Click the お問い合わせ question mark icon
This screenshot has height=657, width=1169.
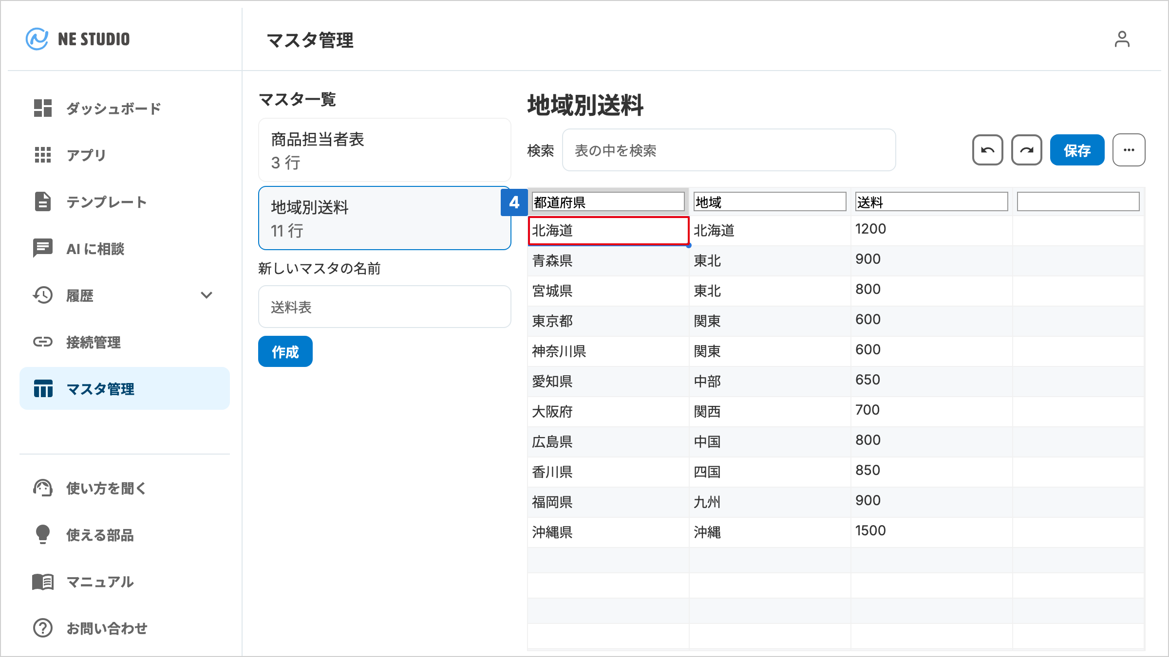pos(43,628)
